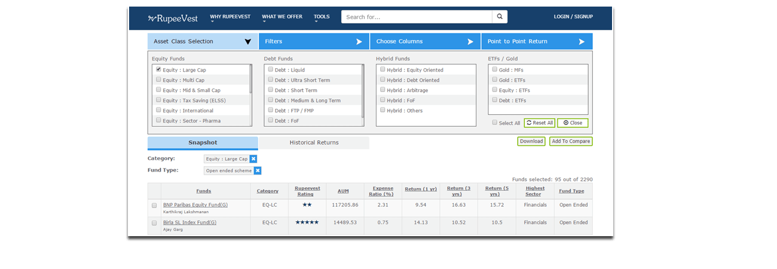This screenshot has width=777, height=269.
Task: Check Debt : Short Term checkbox
Action: click(x=271, y=90)
